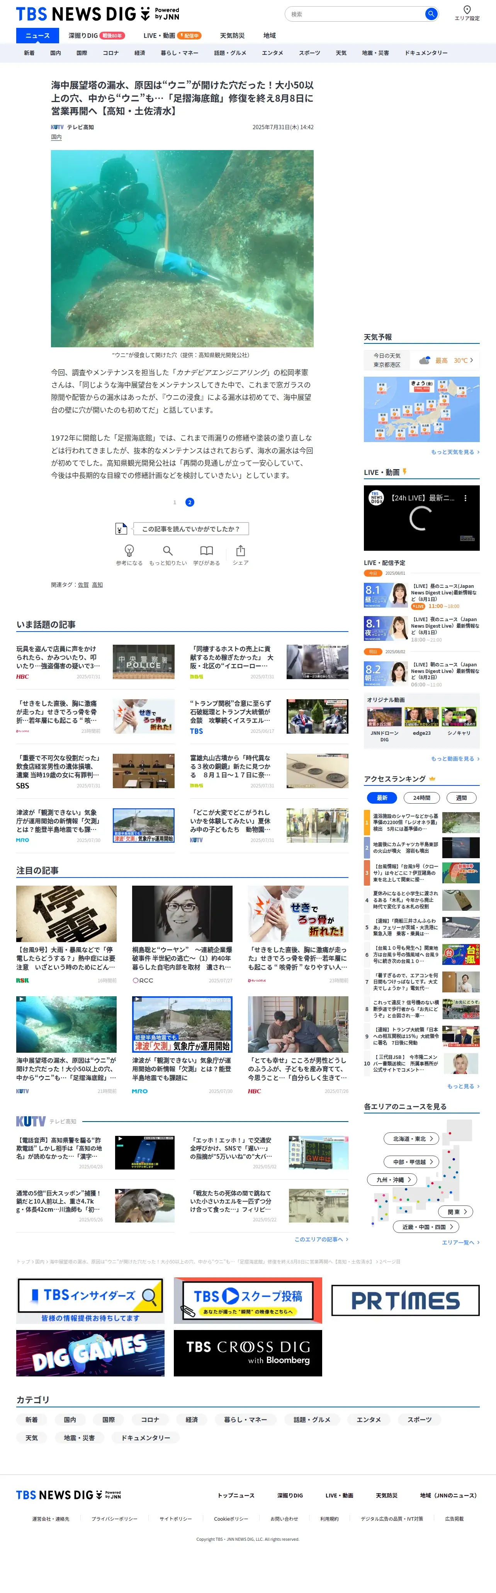This screenshot has height=1593, width=496.
Task: Open もっと天気を見る link
Action: click(x=455, y=452)
